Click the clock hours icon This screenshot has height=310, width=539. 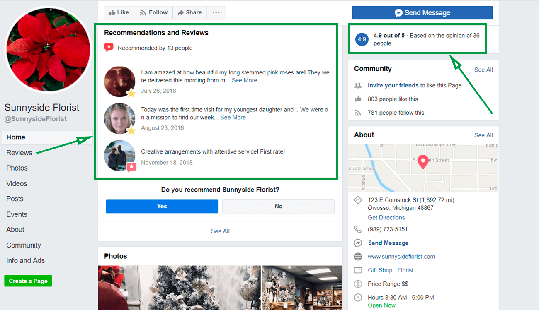(358, 298)
